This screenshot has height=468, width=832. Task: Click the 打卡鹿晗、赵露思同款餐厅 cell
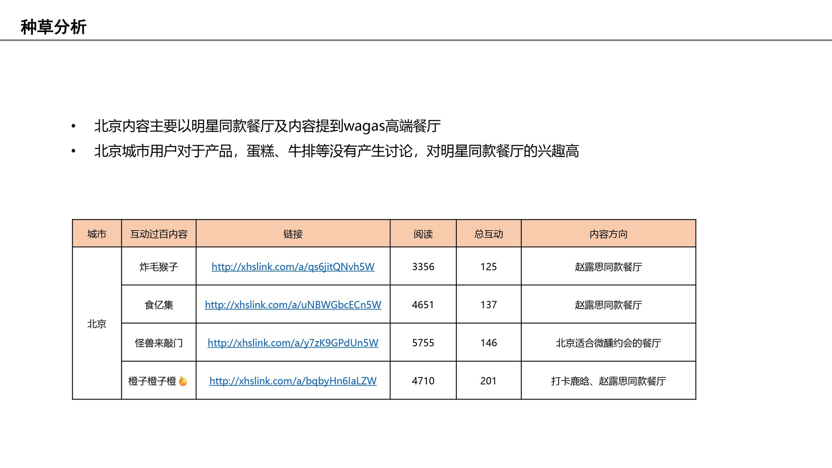click(608, 381)
